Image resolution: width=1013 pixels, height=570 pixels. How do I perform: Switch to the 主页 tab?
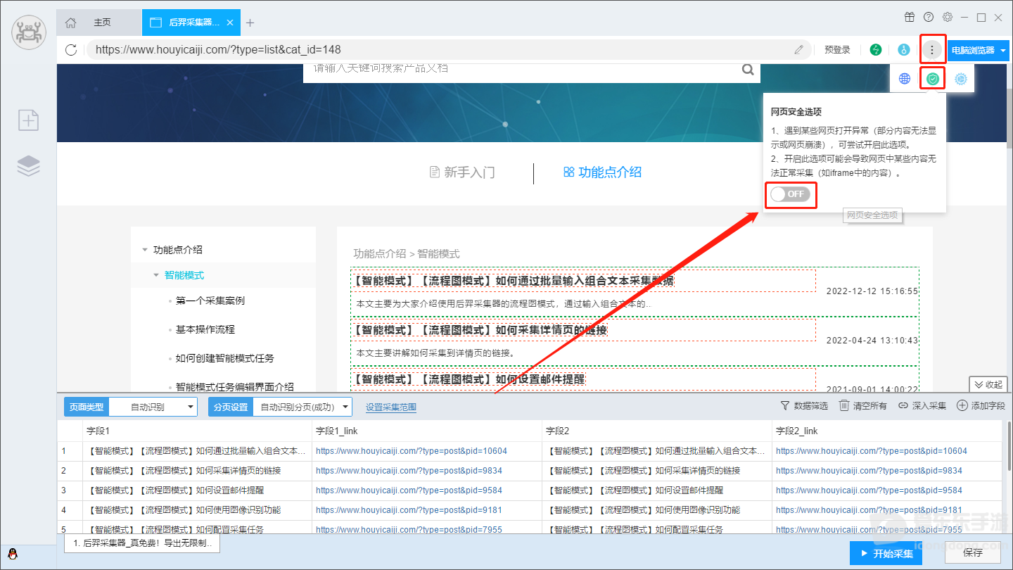coord(103,23)
